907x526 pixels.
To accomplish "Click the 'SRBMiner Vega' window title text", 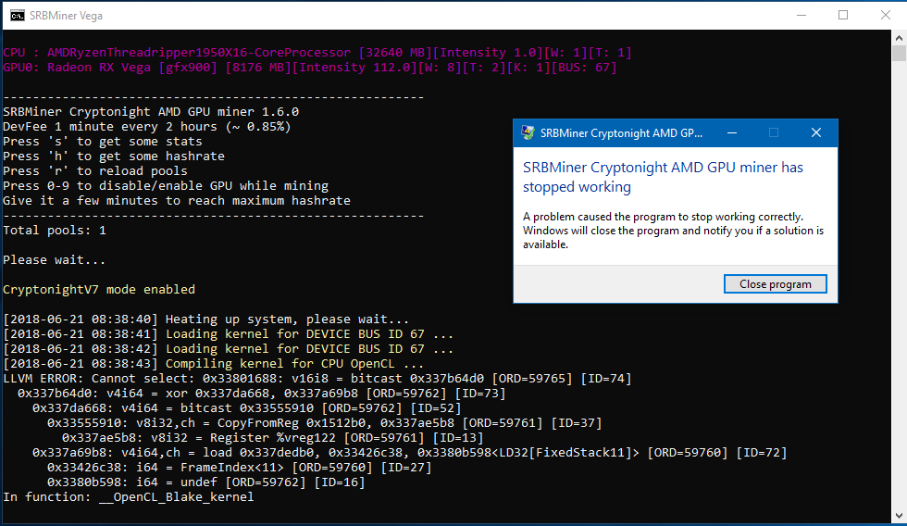I will pyautogui.click(x=66, y=16).
